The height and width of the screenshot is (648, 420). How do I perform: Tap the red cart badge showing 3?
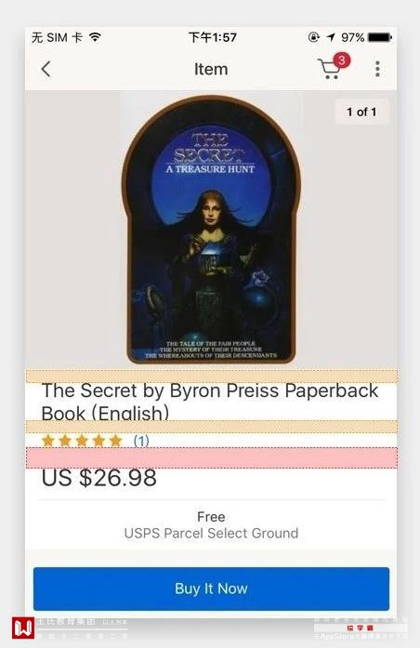point(342,60)
